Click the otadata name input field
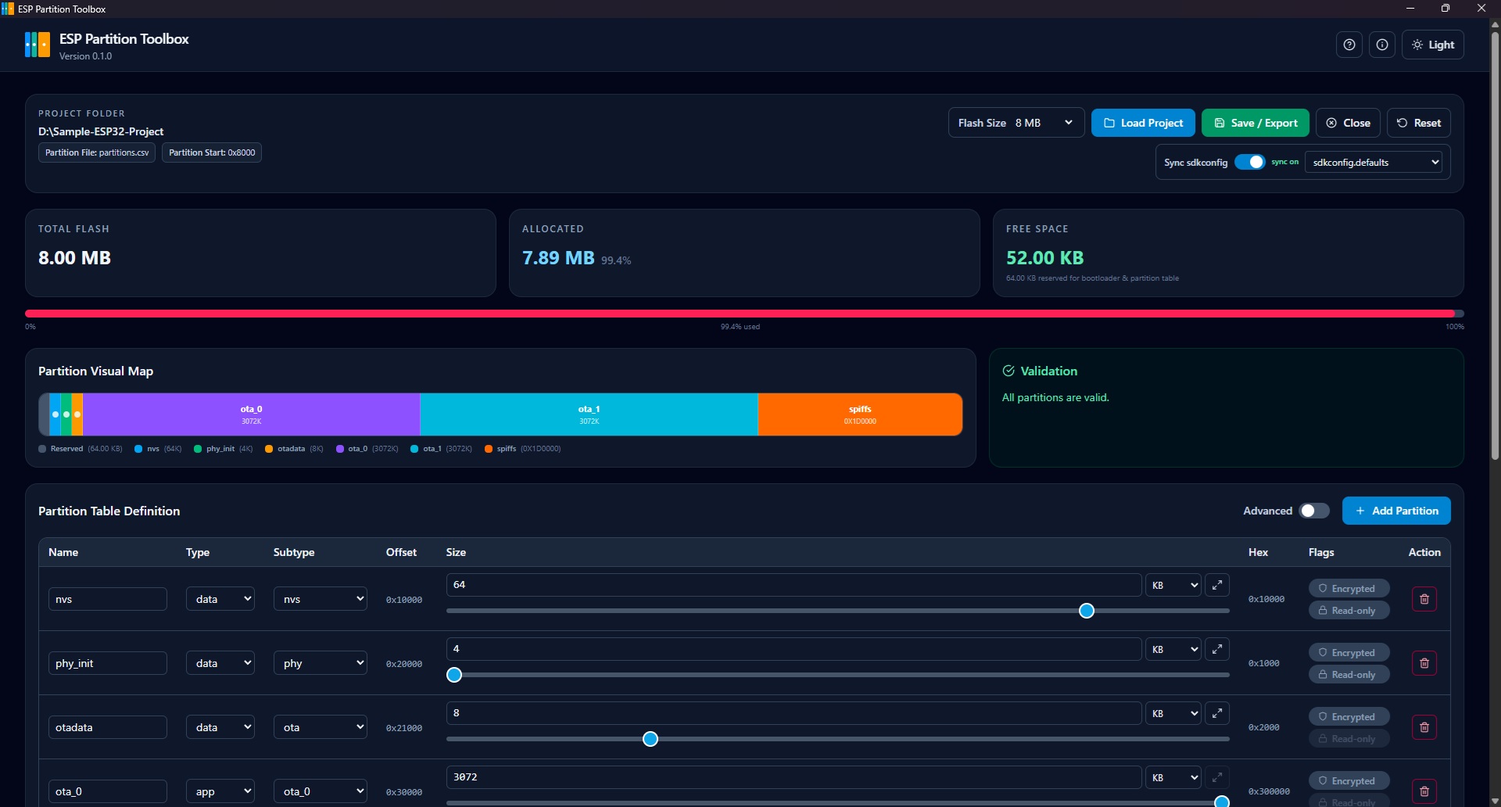The height and width of the screenshot is (807, 1501). pos(108,727)
